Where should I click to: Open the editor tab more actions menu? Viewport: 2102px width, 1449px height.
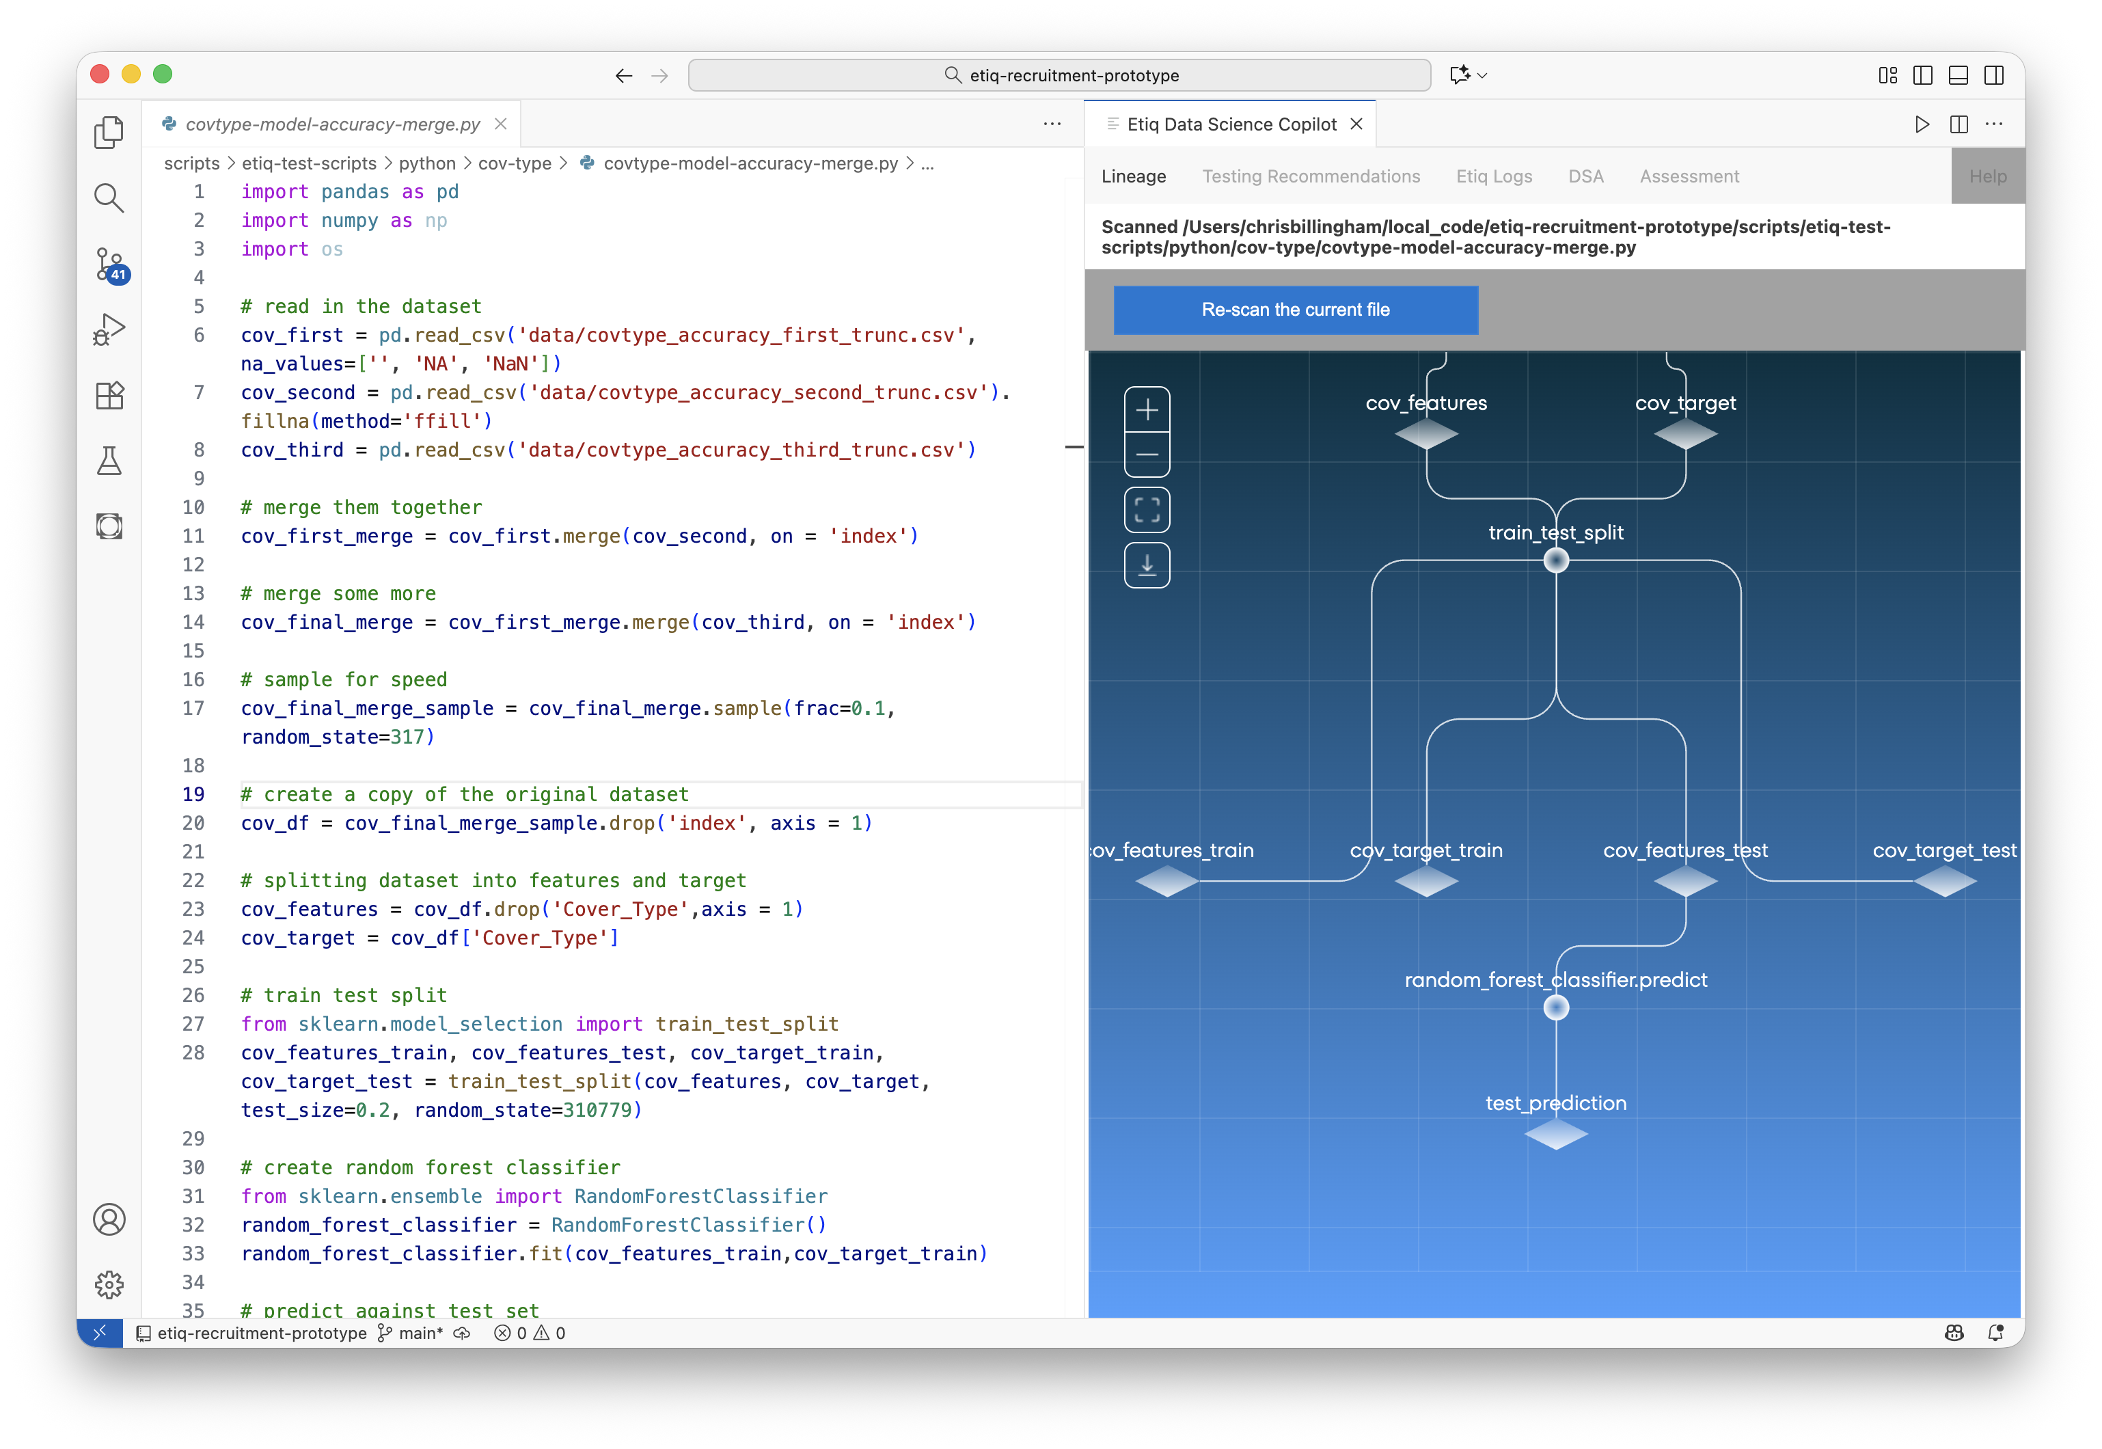point(1052,124)
